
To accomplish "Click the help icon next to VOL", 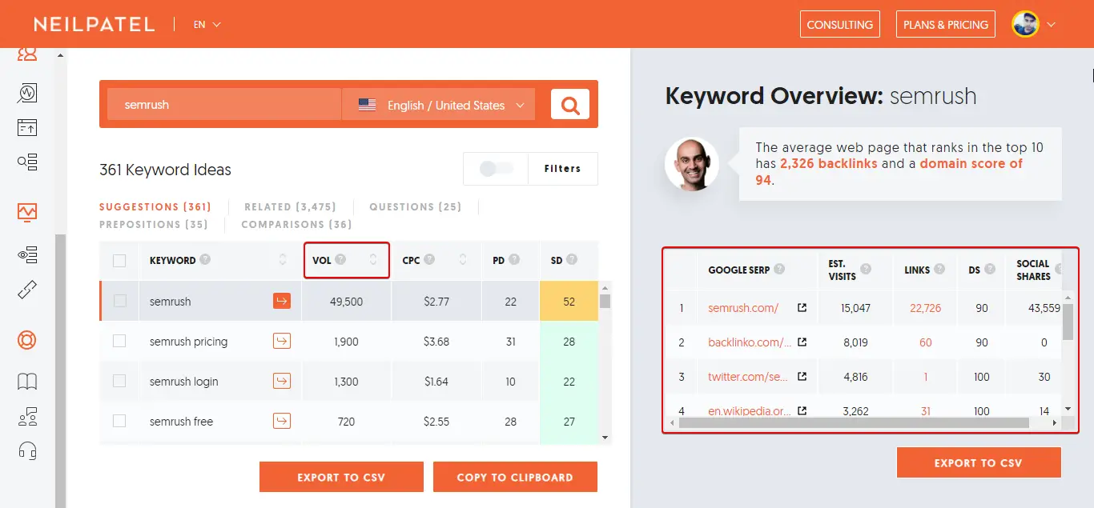I will tap(340, 259).
